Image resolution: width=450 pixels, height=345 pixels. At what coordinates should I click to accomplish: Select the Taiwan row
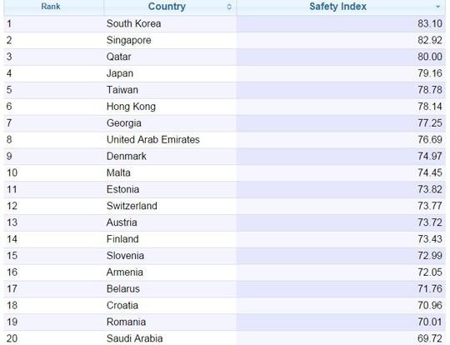224,90
